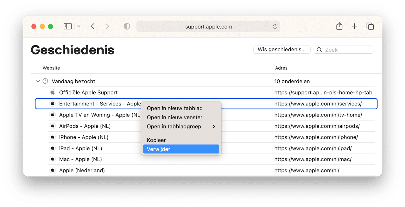The image size is (405, 207).
Task: Click the support.ap...n-ols-home-hp-tab address
Action: (323, 93)
